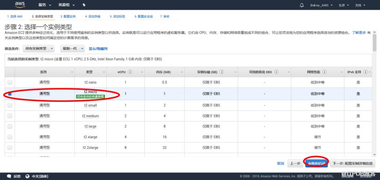This screenshot has width=380, height=180.
Task: Select the t2.xlarge row checkbox
Action: coord(10,136)
